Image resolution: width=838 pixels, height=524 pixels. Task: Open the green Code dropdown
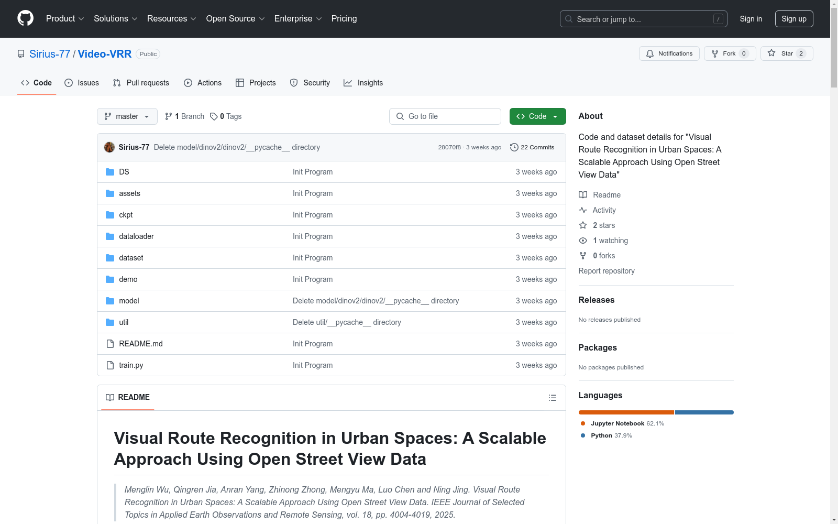click(537, 116)
